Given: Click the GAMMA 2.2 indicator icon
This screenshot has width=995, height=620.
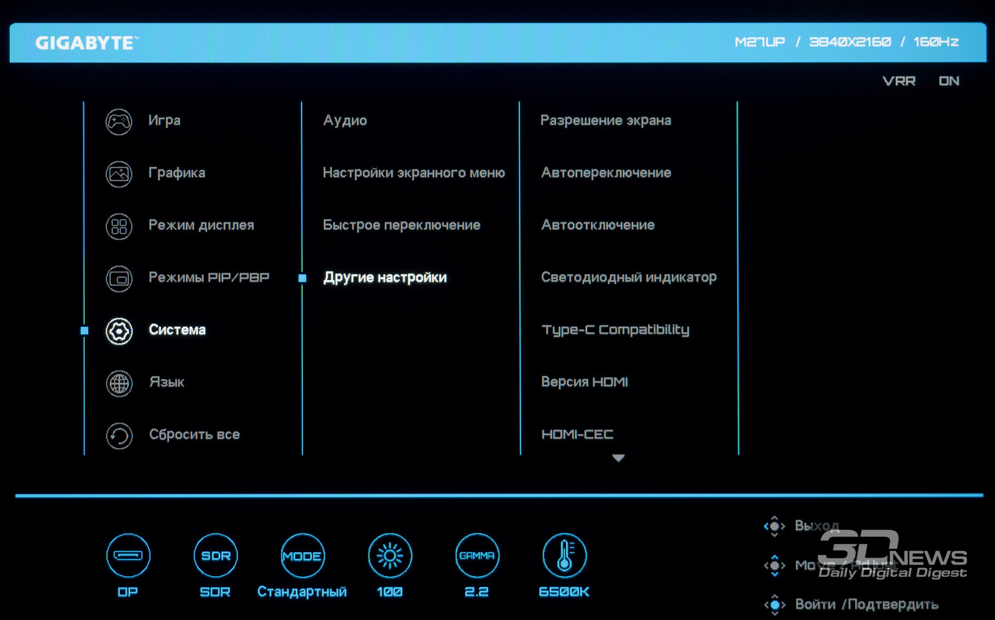Looking at the screenshot, I should [x=477, y=555].
